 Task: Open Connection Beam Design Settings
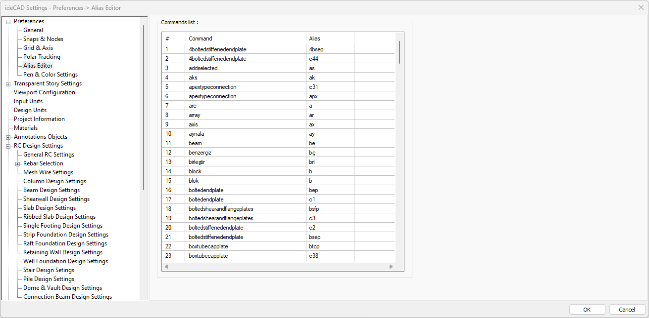(67, 297)
